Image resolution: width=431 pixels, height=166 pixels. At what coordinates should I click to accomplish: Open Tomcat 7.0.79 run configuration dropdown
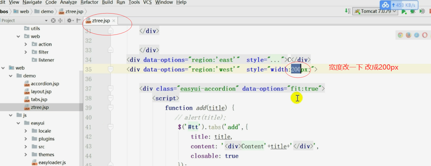[376, 11]
